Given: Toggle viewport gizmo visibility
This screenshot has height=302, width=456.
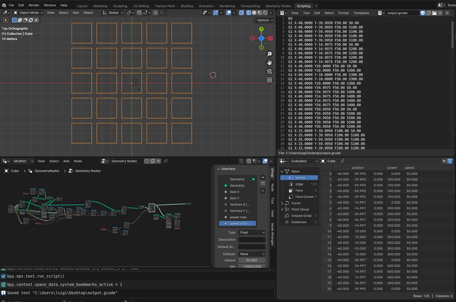Looking at the screenshot, I should 216,13.
